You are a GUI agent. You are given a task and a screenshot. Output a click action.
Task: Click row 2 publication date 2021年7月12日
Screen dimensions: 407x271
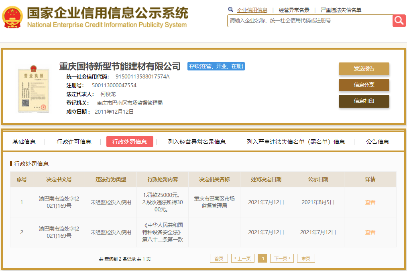pos(318,232)
